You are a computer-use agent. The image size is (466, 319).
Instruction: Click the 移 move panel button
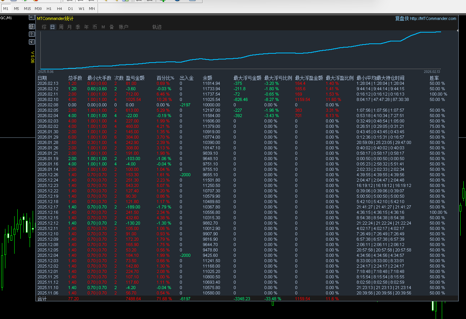click(32, 26)
